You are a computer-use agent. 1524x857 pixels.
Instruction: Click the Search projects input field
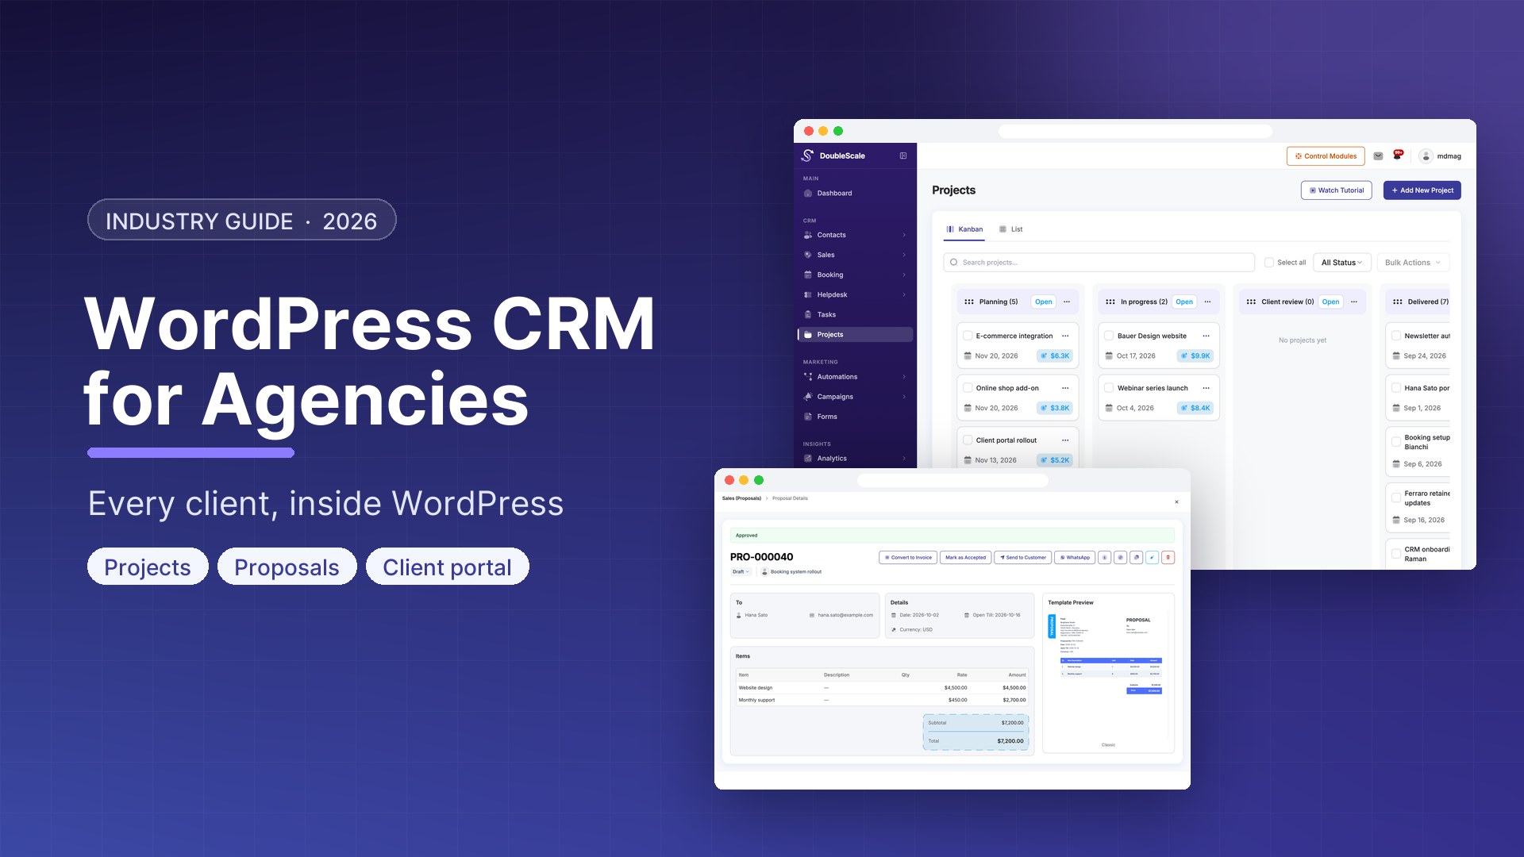coord(1099,263)
